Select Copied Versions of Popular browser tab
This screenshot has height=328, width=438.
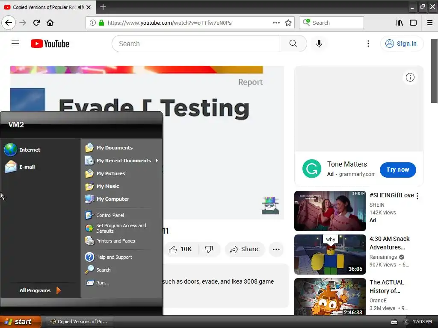pyautogui.click(x=47, y=7)
